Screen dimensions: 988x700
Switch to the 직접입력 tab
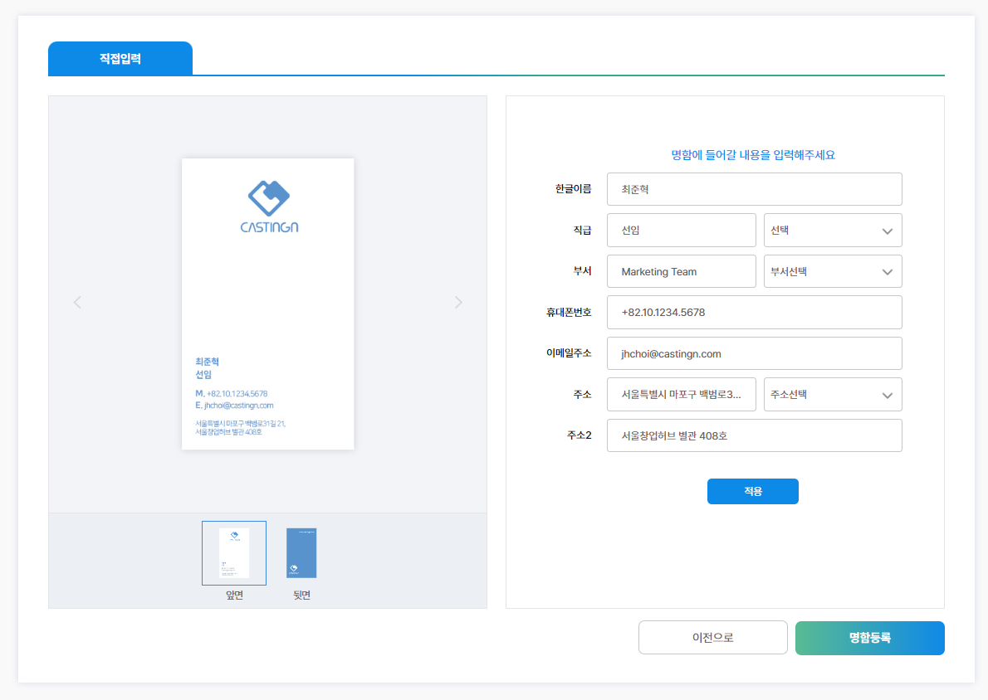click(120, 59)
